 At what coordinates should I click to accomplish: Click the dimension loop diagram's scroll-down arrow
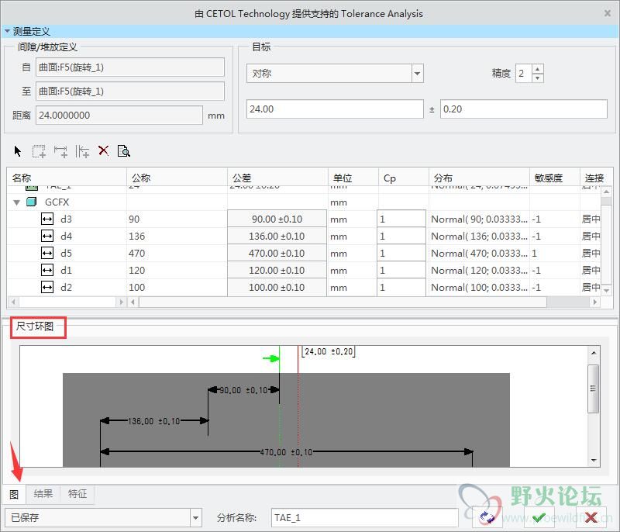594,460
